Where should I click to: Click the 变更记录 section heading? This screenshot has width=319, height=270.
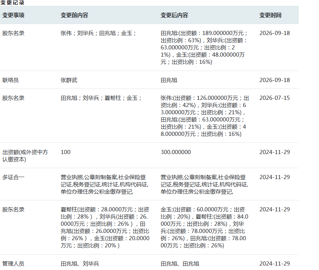(12, 3)
